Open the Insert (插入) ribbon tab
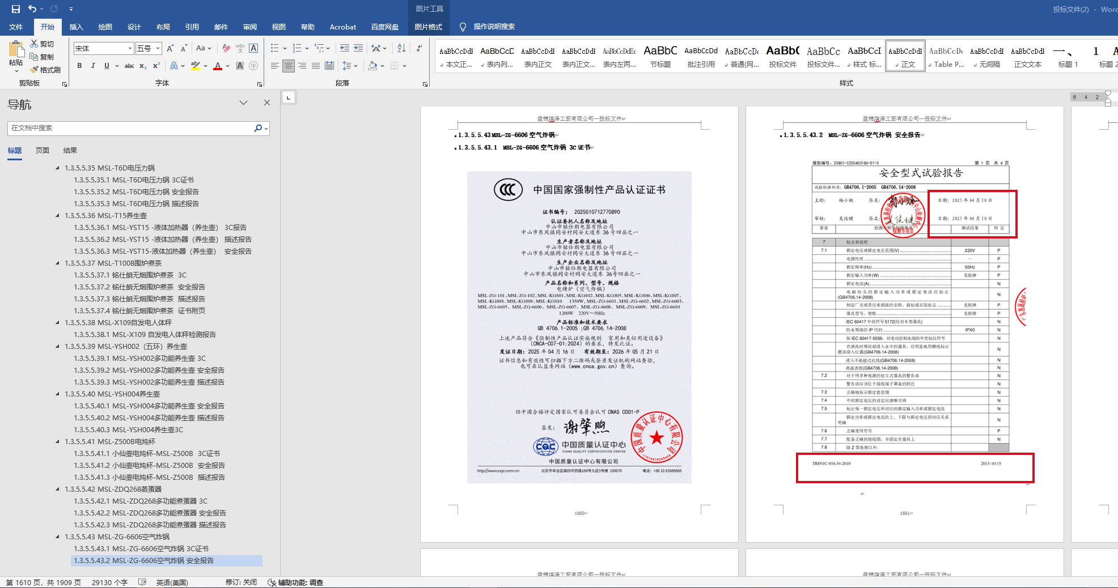 coord(76,27)
